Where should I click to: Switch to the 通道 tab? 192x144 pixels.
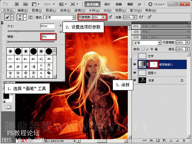point(145,37)
